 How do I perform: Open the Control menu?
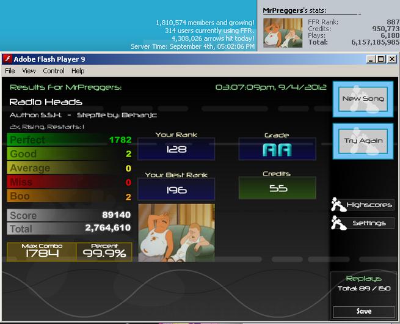(54, 71)
